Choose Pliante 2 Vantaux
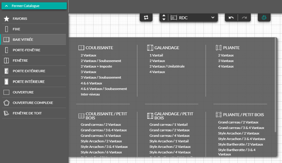 pyautogui.click(x=226, y=55)
